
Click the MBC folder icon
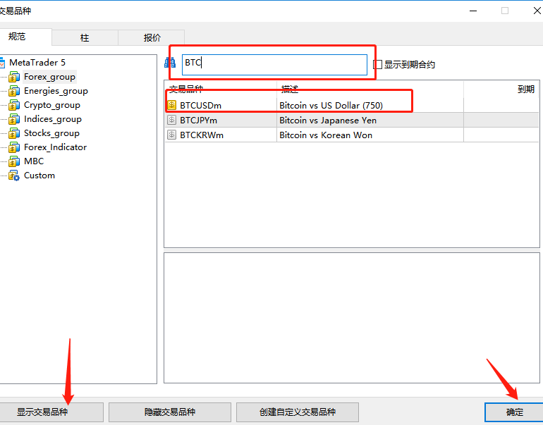click(x=14, y=161)
